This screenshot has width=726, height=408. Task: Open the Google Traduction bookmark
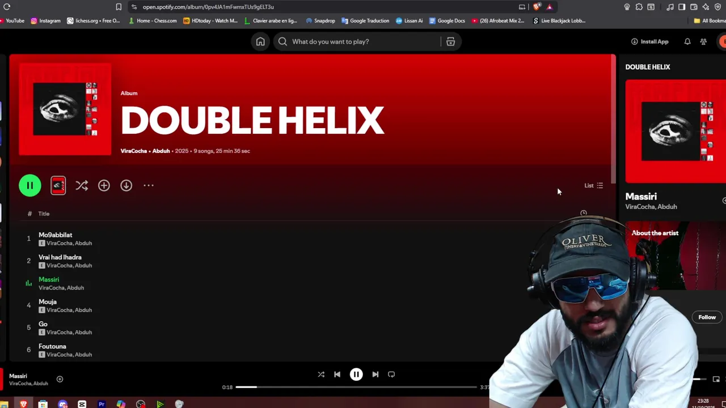point(365,20)
